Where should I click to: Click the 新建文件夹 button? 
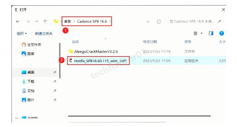click(x=44, y=34)
